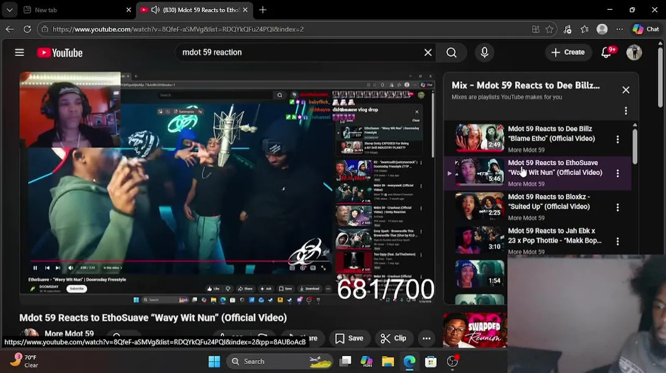Open YouTube notifications bell
The width and height of the screenshot is (666, 373).
(606, 52)
